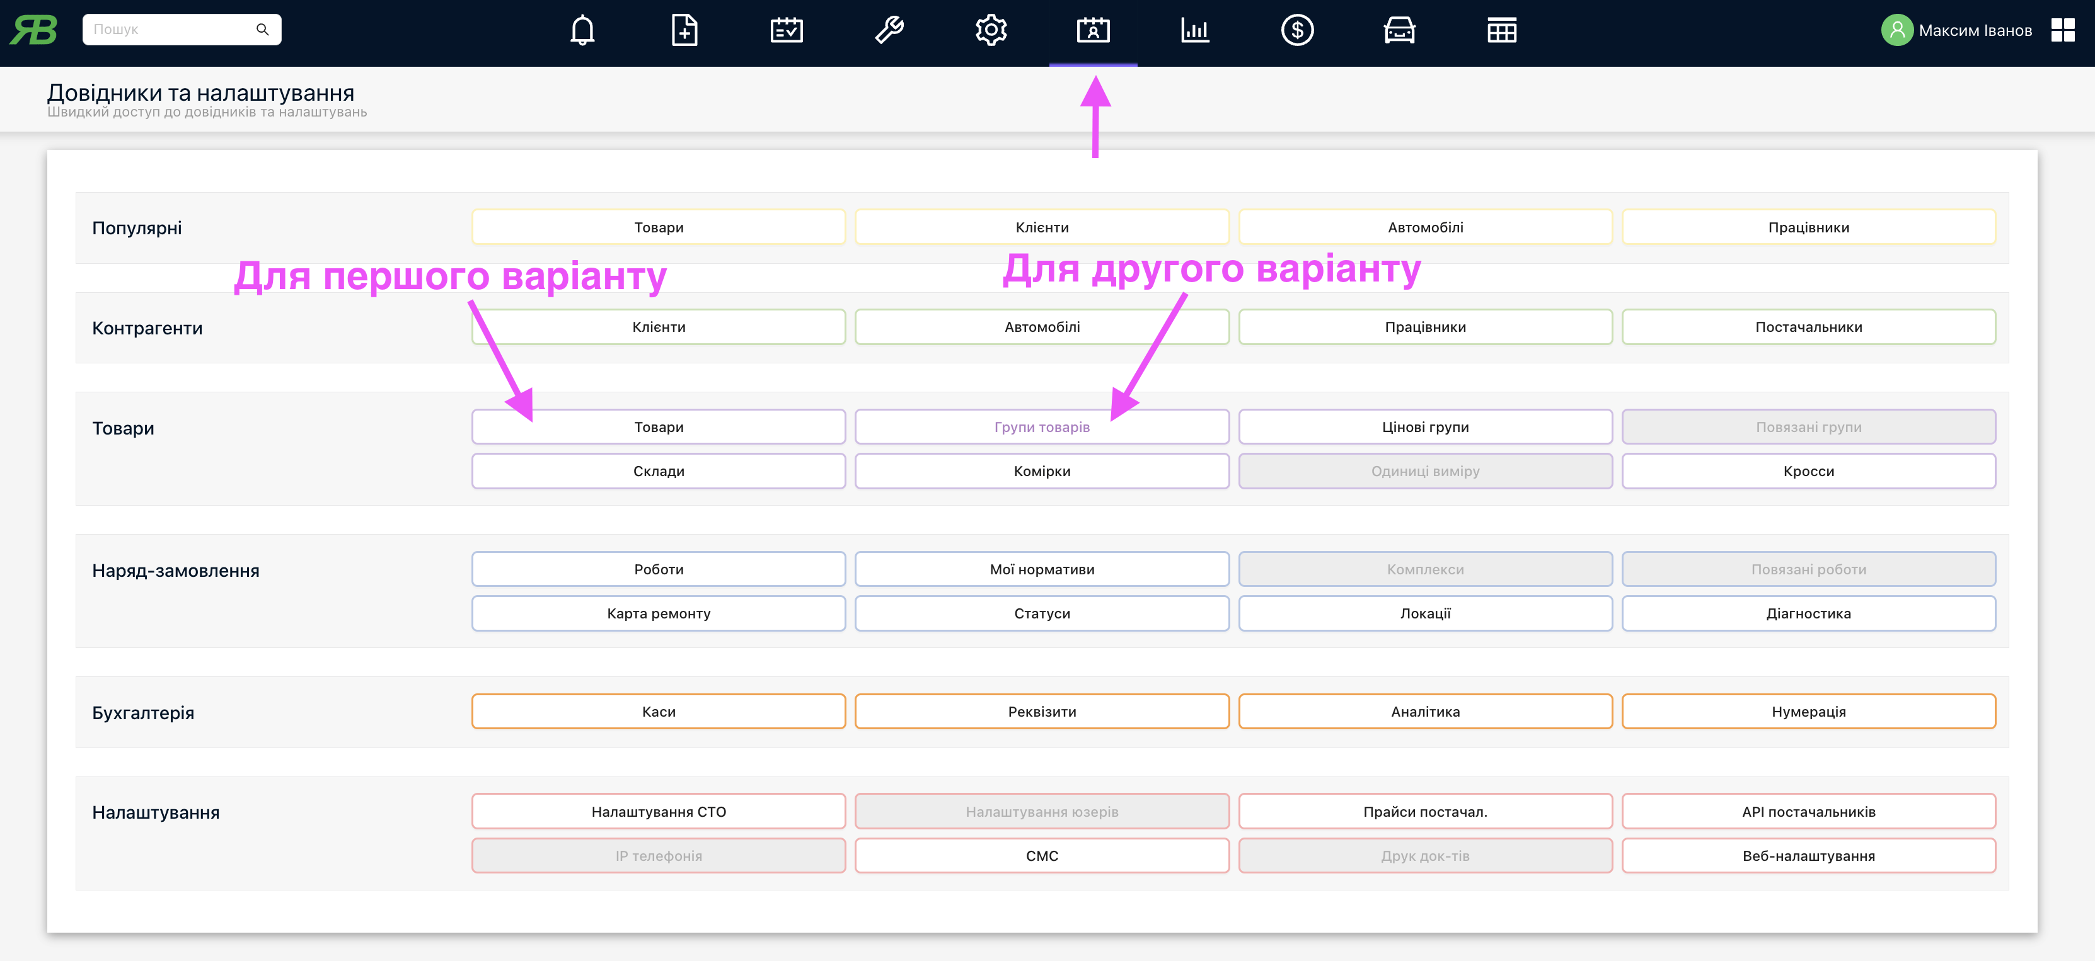Screen dimensions: 2095x961
Task: Click Склади button in Товари section
Action: [658, 471]
